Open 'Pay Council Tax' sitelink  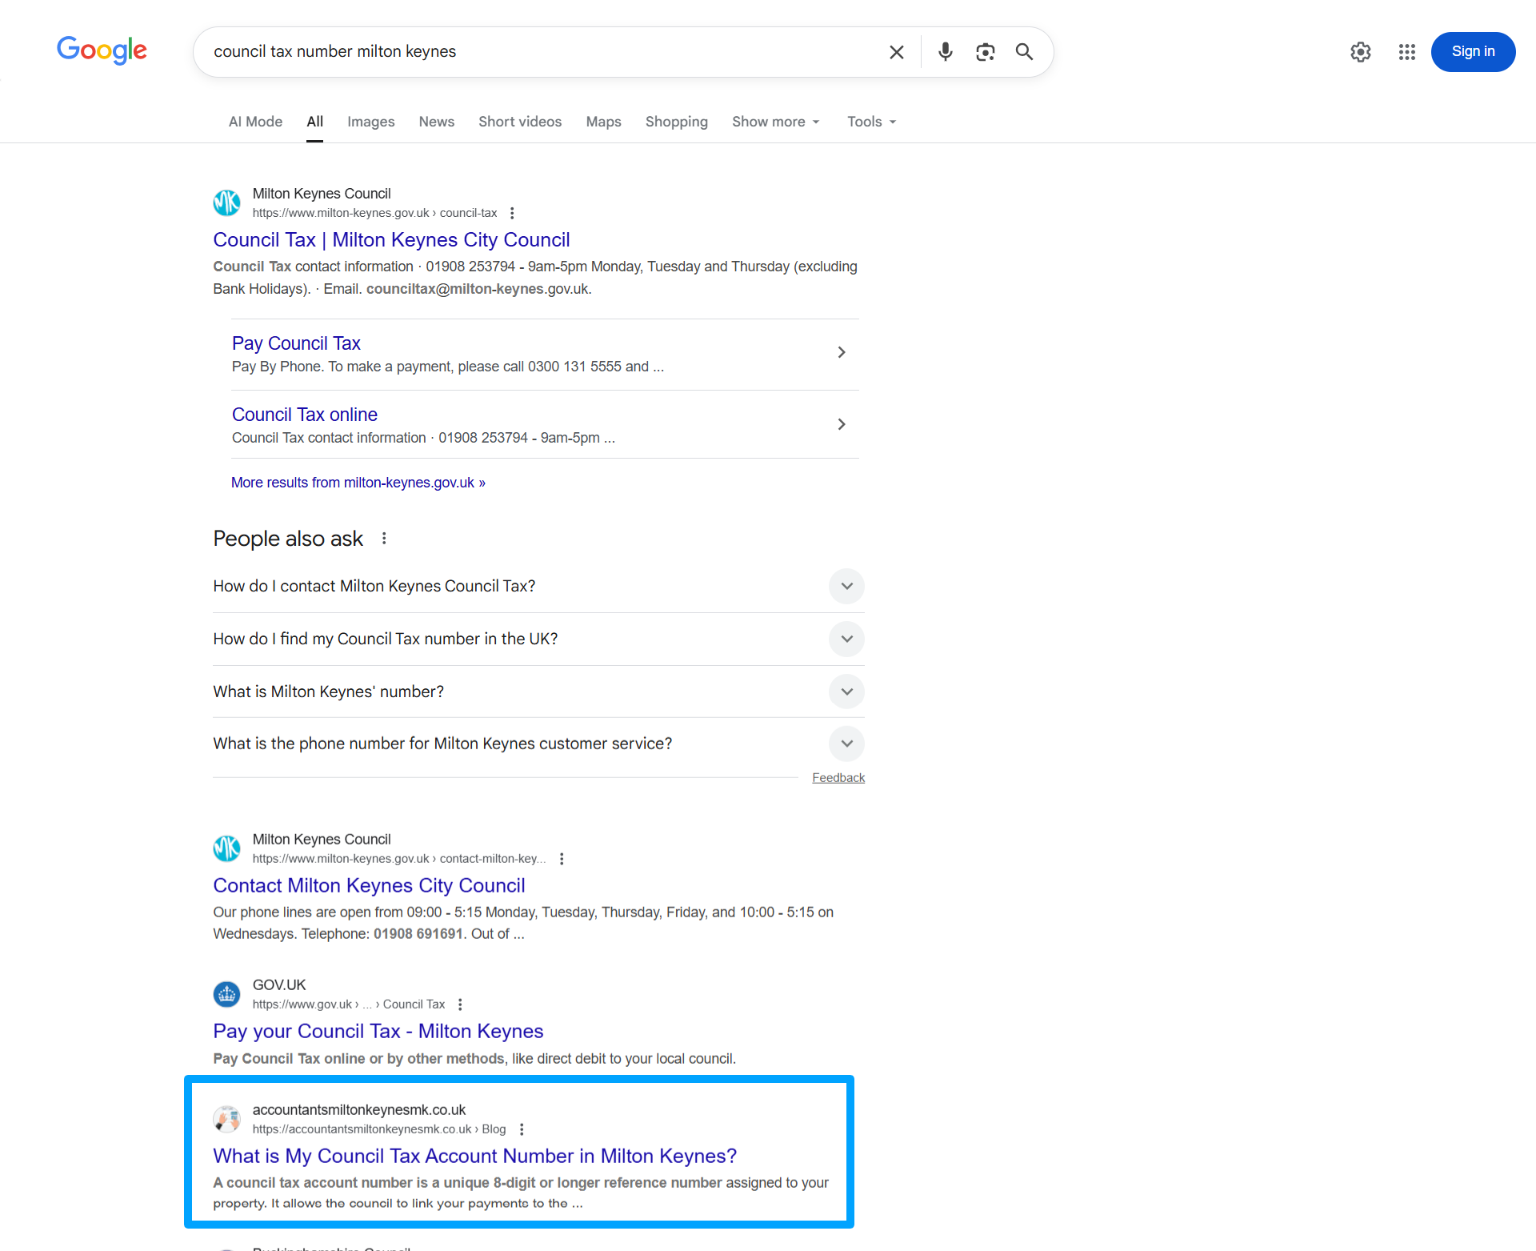coord(296,343)
